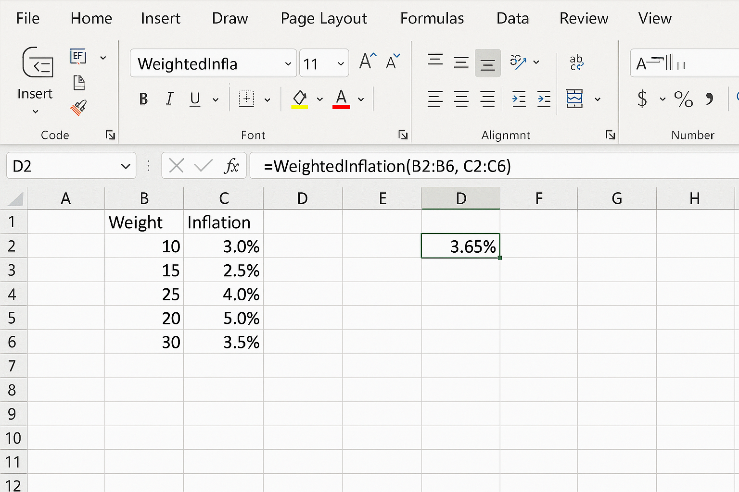739x492 pixels.
Task: Expand the EF icon dropdown arrow
Action: pyautogui.click(x=103, y=58)
